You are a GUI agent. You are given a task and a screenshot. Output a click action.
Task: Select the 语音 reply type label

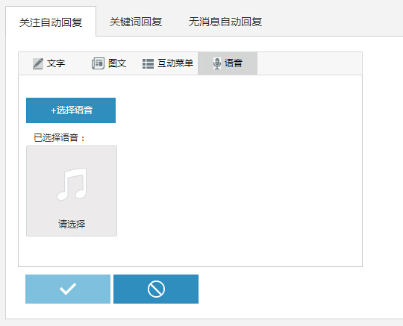[x=234, y=63]
